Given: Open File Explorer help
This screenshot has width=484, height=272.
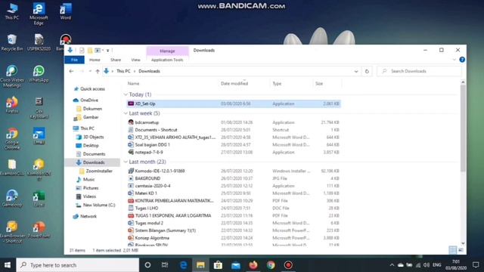Looking at the screenshot, I should pos(462,60).
